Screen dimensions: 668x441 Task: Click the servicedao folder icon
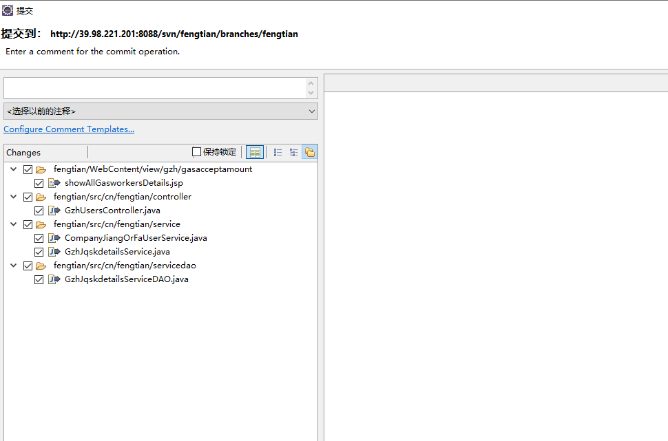pos(41,266)
